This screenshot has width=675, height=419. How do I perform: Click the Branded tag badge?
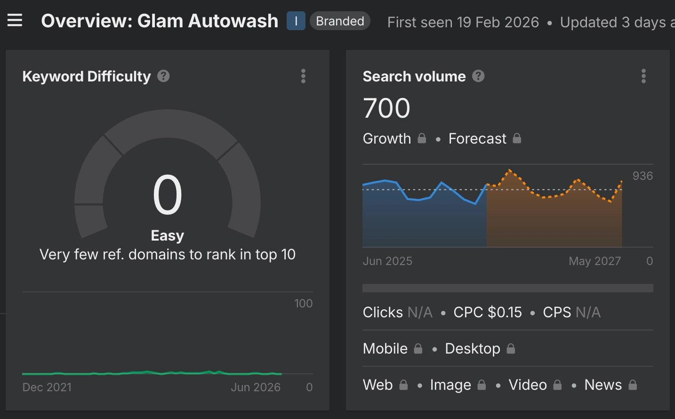pyautogui.click(x=340, y=21)
